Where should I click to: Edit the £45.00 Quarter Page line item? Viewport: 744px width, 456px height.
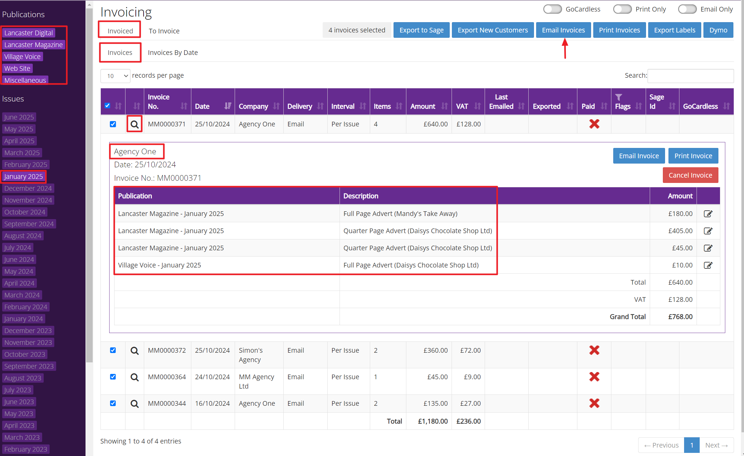[708, 248]
